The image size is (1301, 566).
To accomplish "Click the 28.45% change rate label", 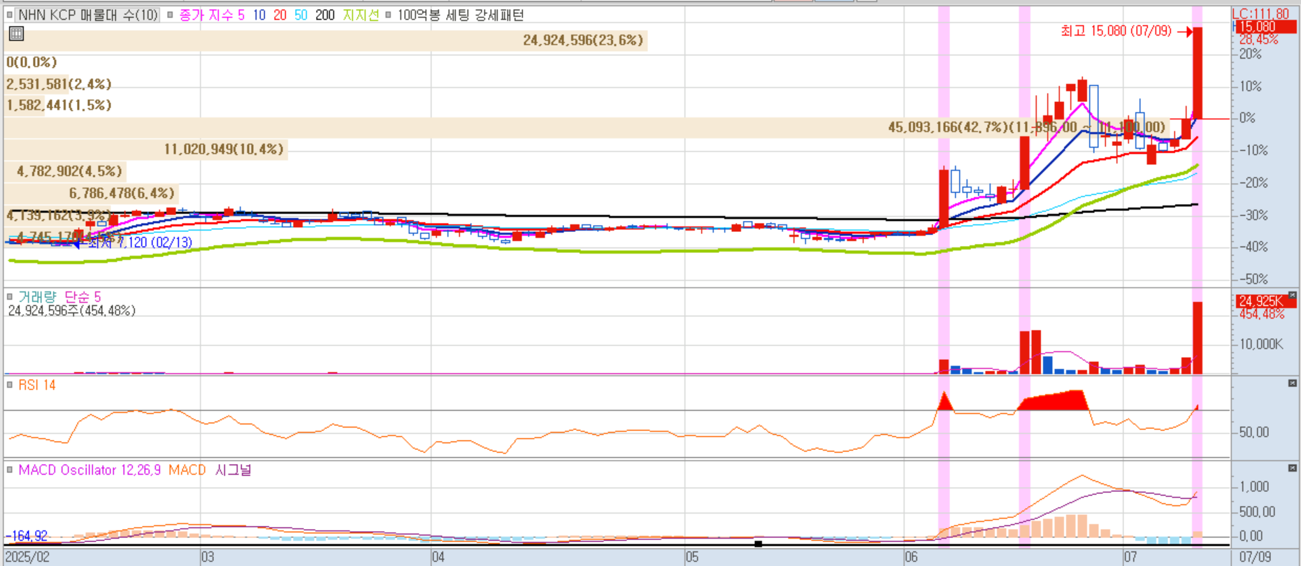I will 1258,40.
